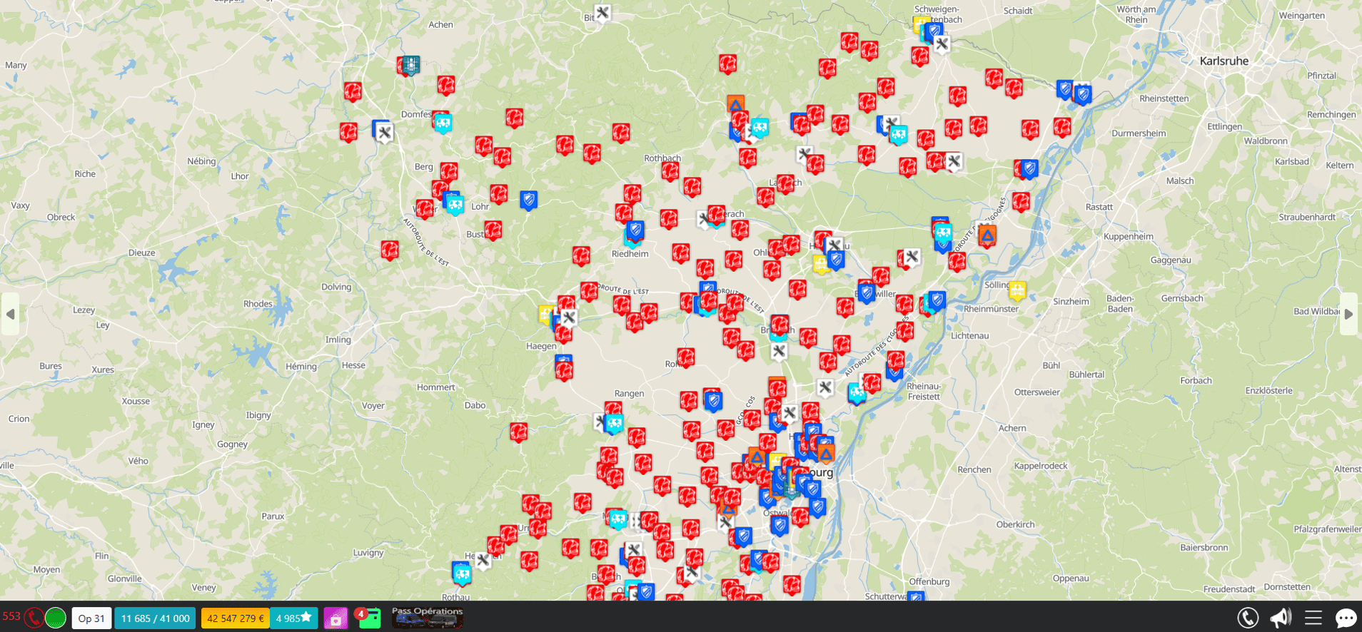Toggle the green status circle indicator
This screenshot has width=1362, height=632.
click(56, 618)
